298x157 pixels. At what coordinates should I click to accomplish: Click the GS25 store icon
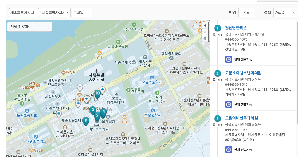pyautogui.click(x=32, y=150)
